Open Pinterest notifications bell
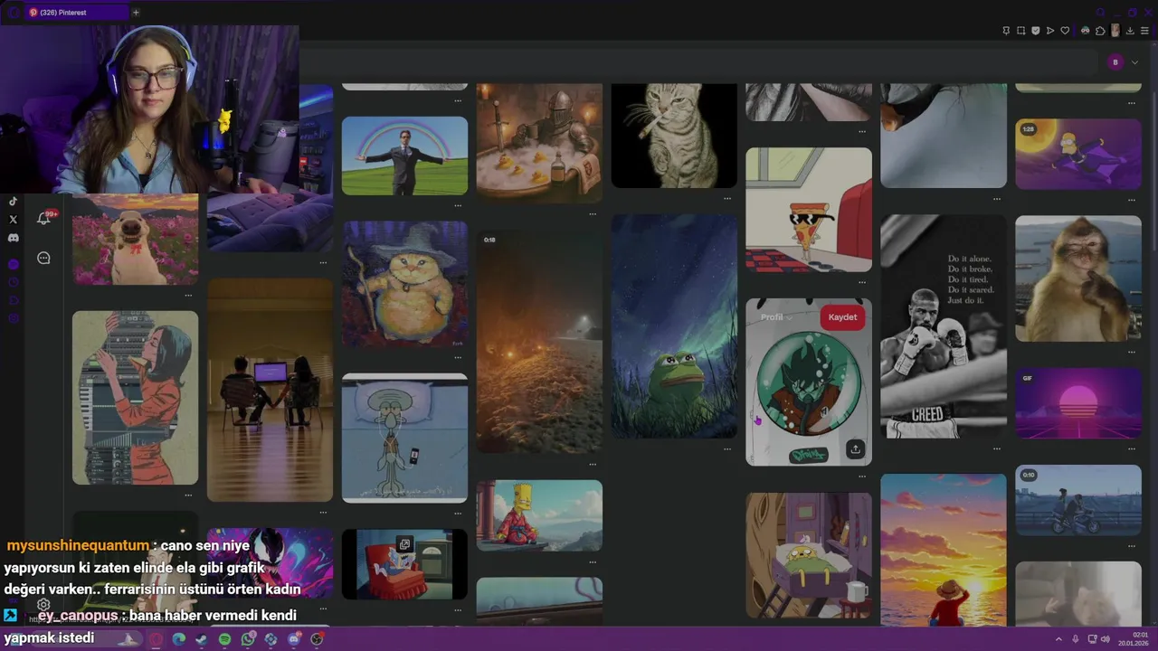This screenshot has height=651, width=1158. [43, 218]
